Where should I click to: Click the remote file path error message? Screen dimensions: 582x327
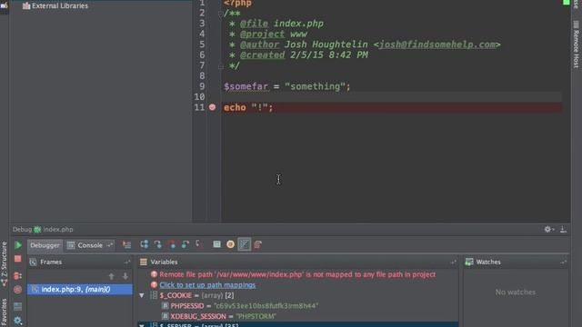(297, 274)
